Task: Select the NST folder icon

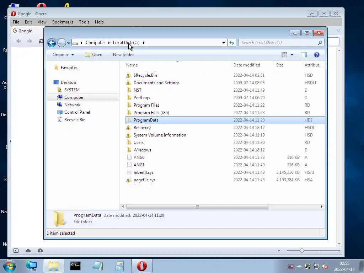Action: (x=129, y=90)
